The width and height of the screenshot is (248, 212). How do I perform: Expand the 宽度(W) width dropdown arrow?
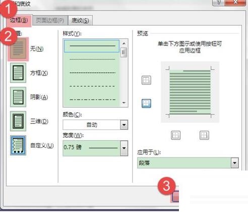124,148
